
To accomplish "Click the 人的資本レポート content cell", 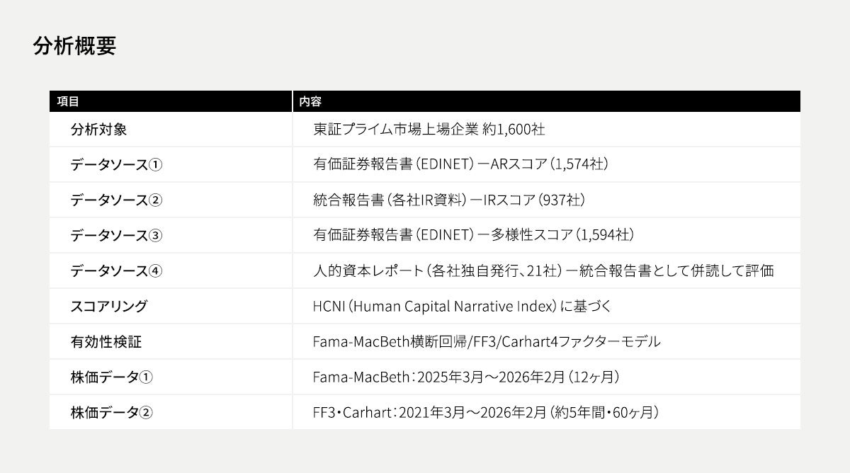I will point(543,271).
